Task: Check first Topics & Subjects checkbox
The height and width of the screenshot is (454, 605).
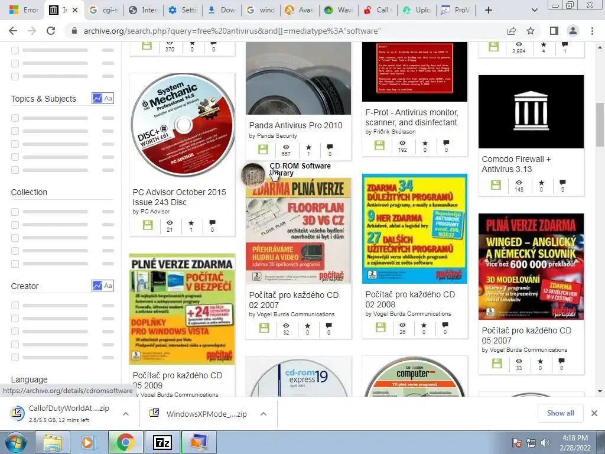Action: coord(15,118)
